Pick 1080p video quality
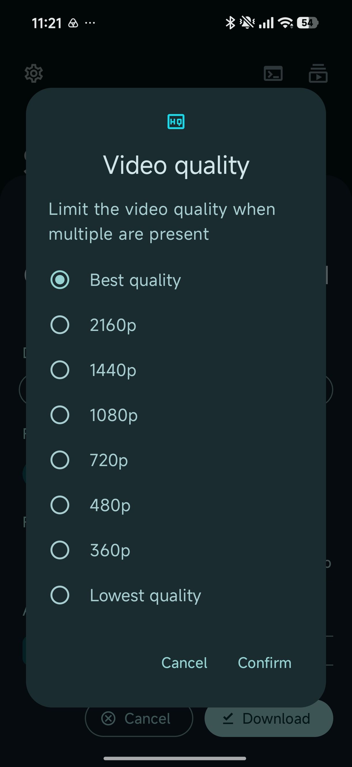 pyautogui.click(x=176, y=415)
